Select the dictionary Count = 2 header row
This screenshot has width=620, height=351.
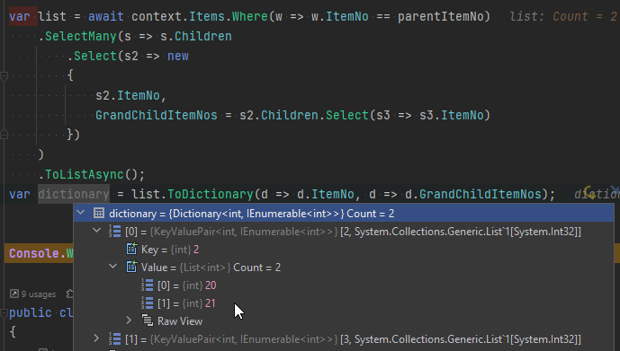click(343, 214)
